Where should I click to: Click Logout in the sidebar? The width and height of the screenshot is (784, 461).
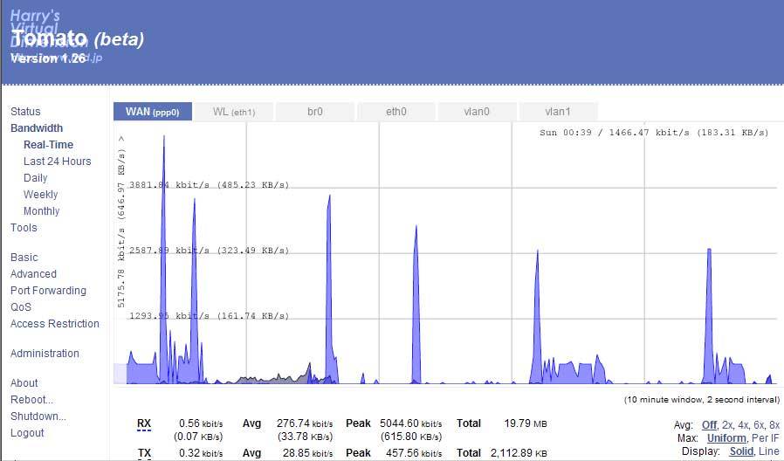point(27,432)
